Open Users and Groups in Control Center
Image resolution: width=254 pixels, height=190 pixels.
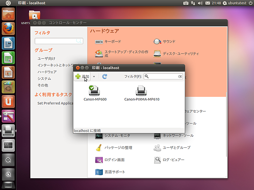point(172,148)
